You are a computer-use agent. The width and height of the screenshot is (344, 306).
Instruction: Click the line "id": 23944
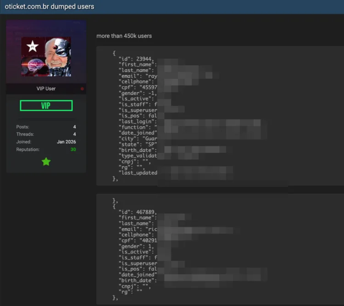coord(136,59)
